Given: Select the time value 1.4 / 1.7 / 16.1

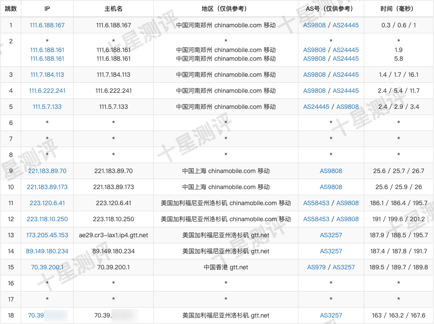Looking at the screenshot, I should point(398,75).
